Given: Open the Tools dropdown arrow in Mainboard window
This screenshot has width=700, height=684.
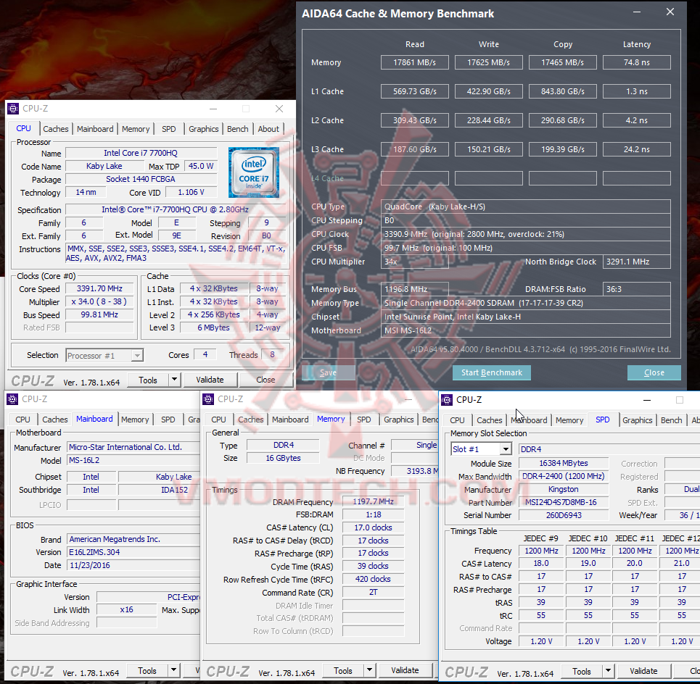Looking at the screenshot, I should tap(173, 671).
